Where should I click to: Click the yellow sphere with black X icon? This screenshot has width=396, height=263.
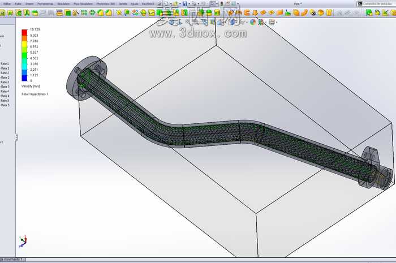313,12
